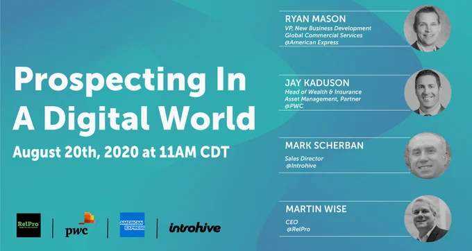This screenshot has height=251, width=472.
Task: Select Ryan Mason's headshot photo
Action: point(427,28)
